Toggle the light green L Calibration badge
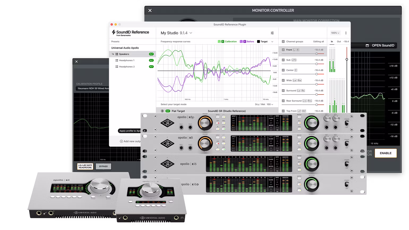 [219, 41]
